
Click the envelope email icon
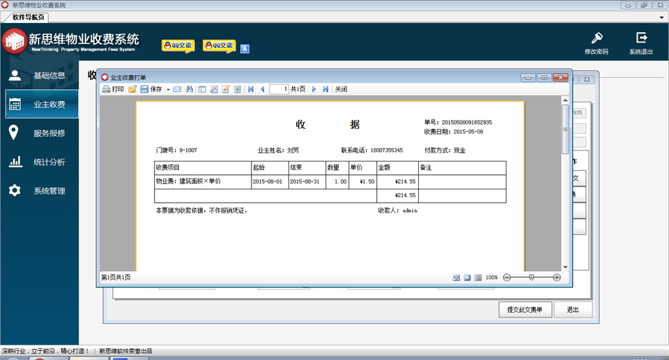pos(178,89)
